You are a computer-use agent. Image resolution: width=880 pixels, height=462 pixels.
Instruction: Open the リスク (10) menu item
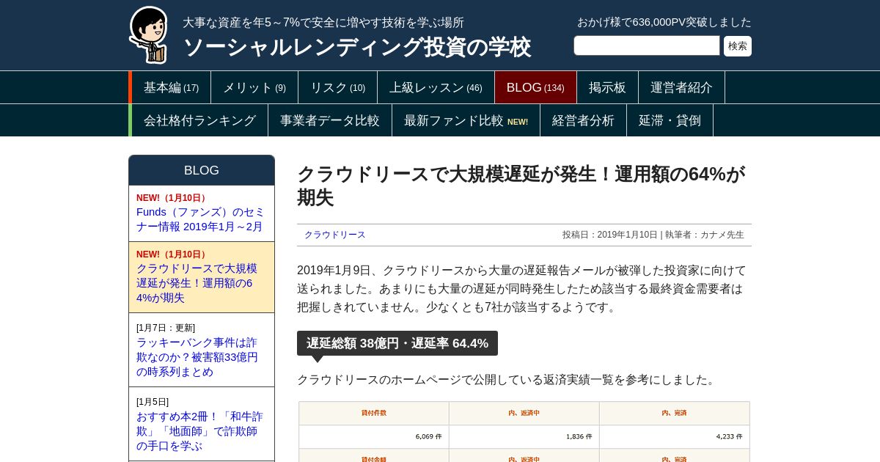337,87
